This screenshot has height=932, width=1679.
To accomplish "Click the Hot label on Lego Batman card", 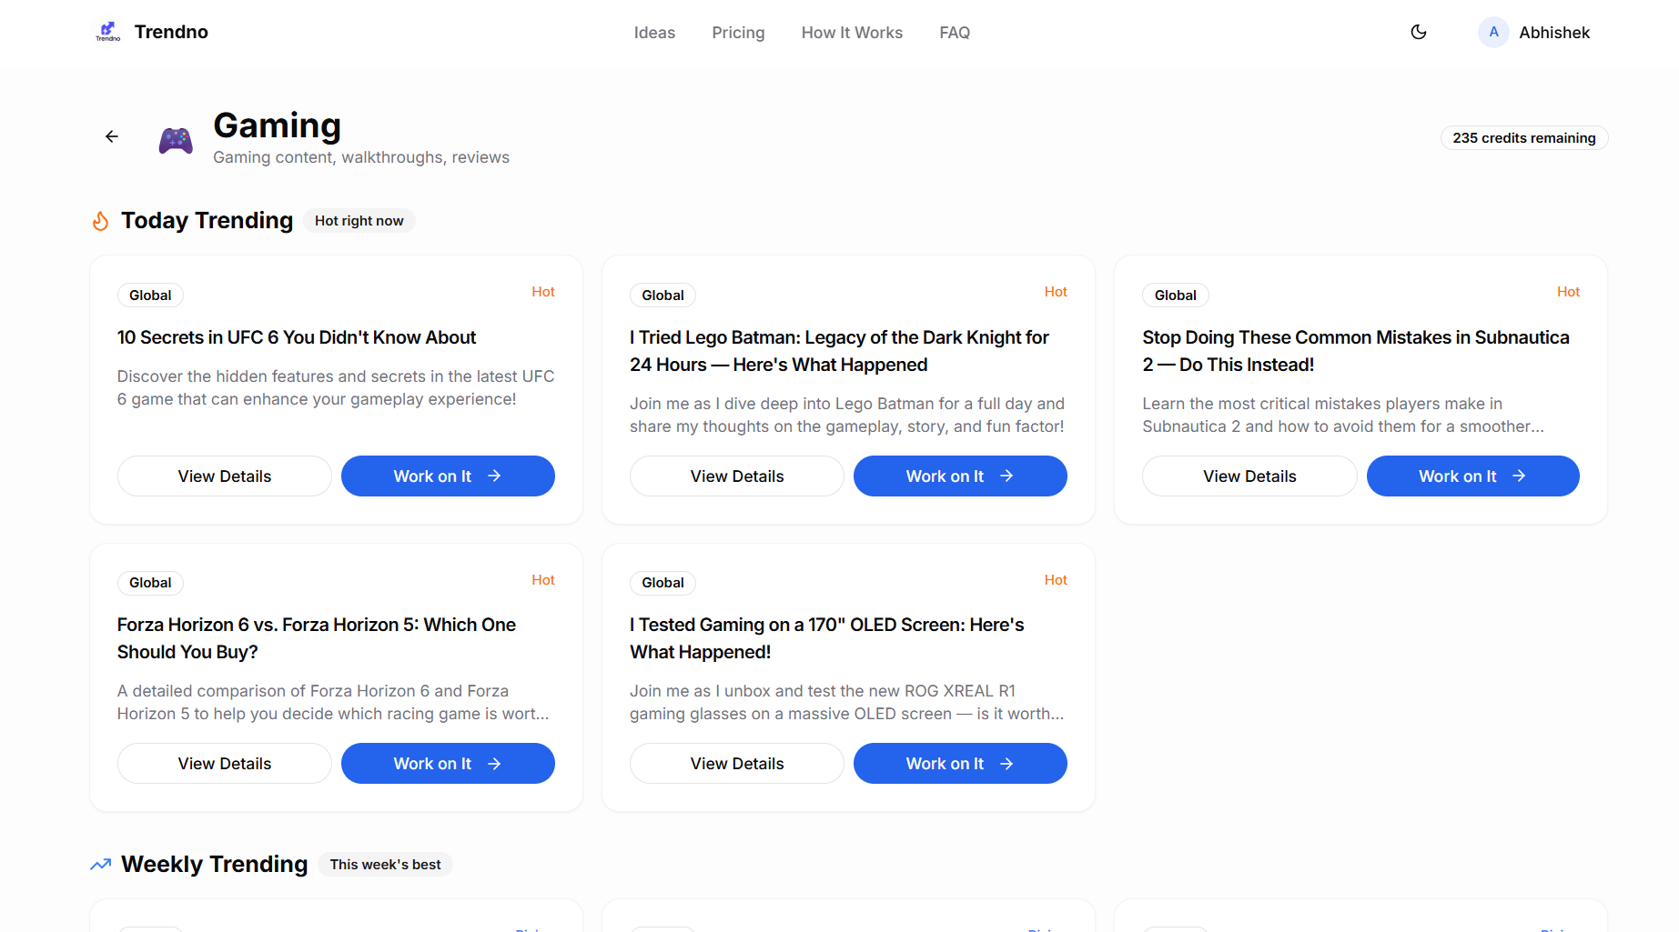I will pos(1056,292).
